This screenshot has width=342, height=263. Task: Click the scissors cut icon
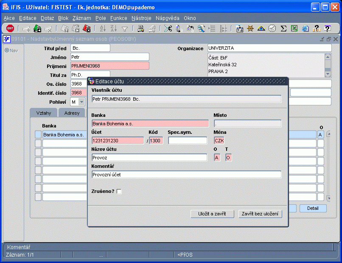168,28
